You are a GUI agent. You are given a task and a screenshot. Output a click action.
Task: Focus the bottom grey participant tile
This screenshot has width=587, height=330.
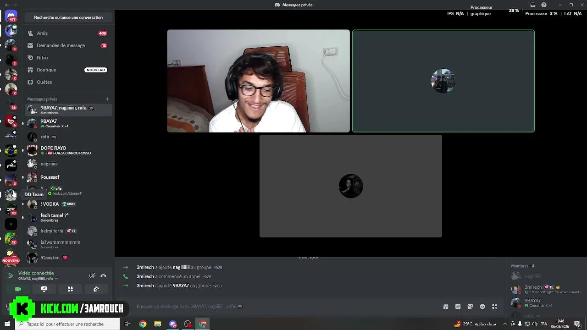(351, 186)
